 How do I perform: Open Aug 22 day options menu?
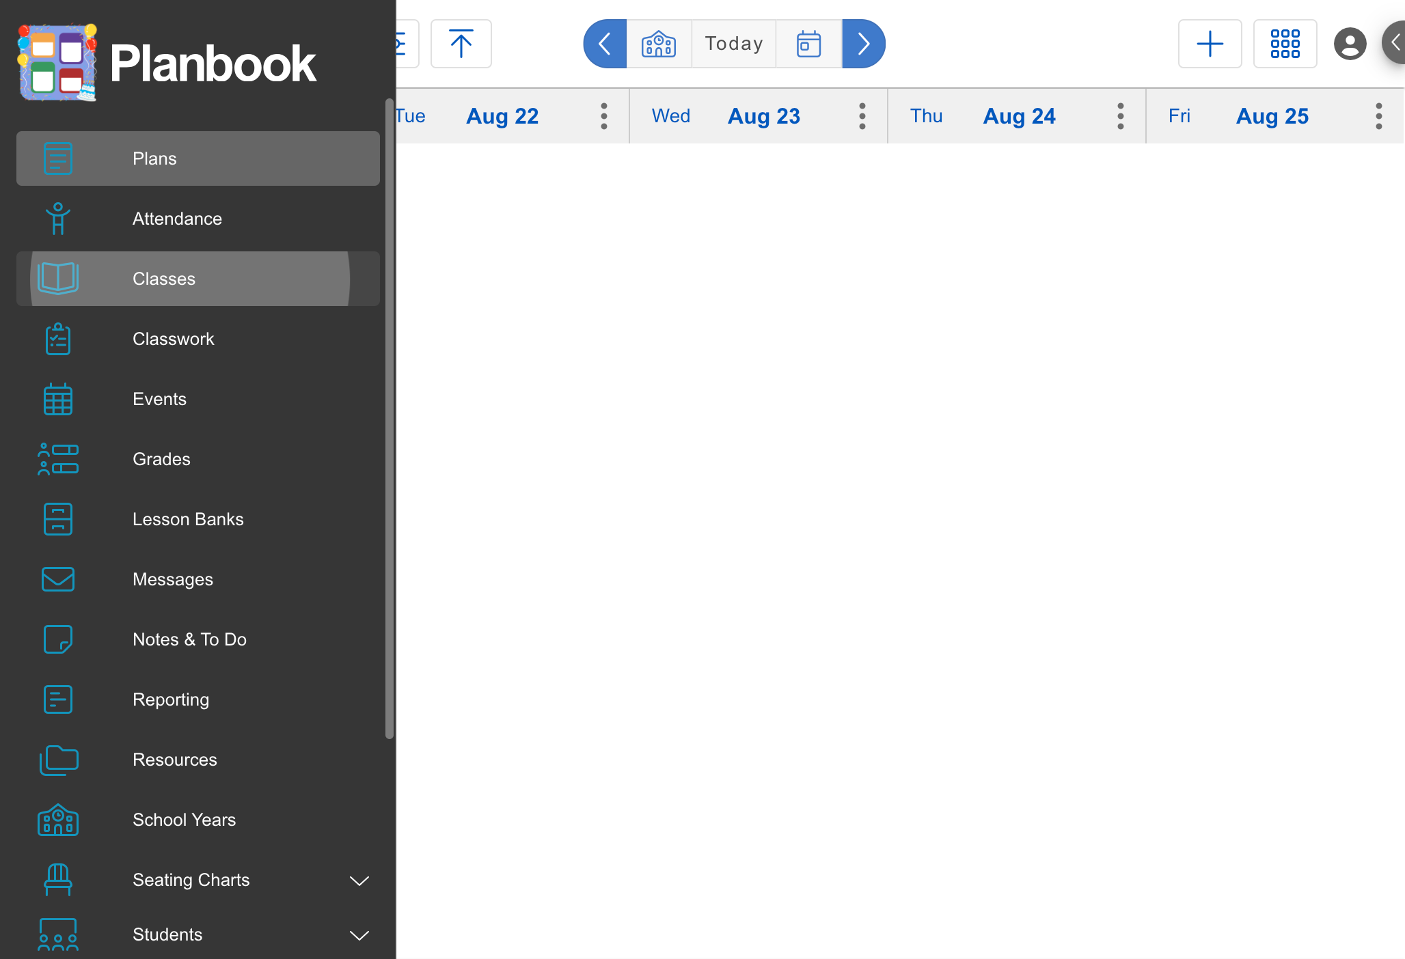pyautogui.click(x=604, y=116)
